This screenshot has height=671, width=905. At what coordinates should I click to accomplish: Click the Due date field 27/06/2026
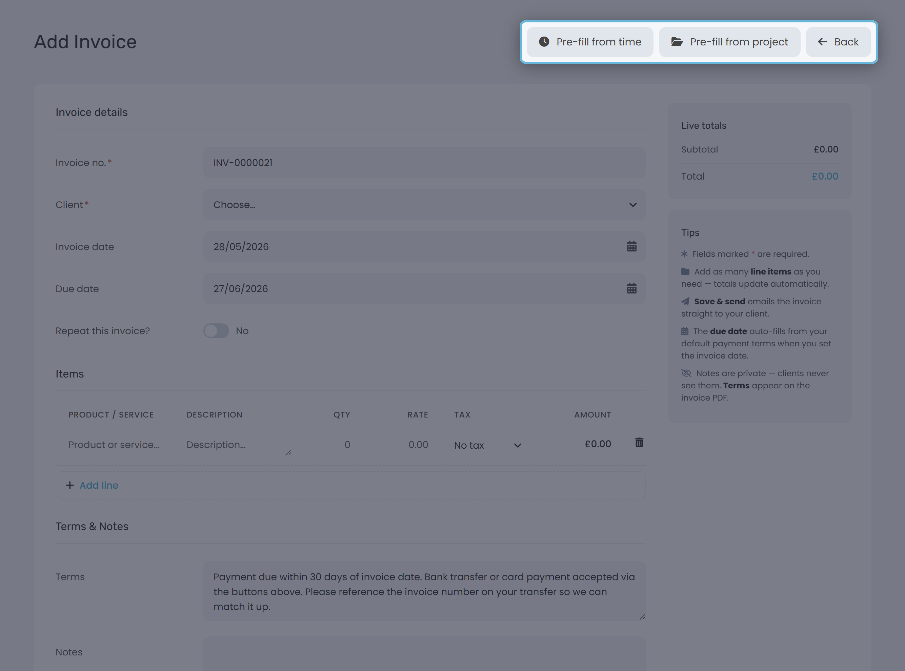424,289
